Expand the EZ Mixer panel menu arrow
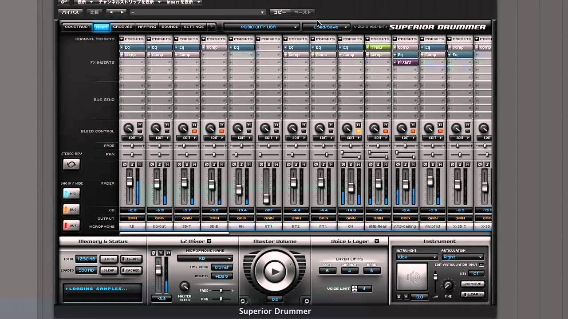This screenshot has width=568, height=319. tap(209, 241)
